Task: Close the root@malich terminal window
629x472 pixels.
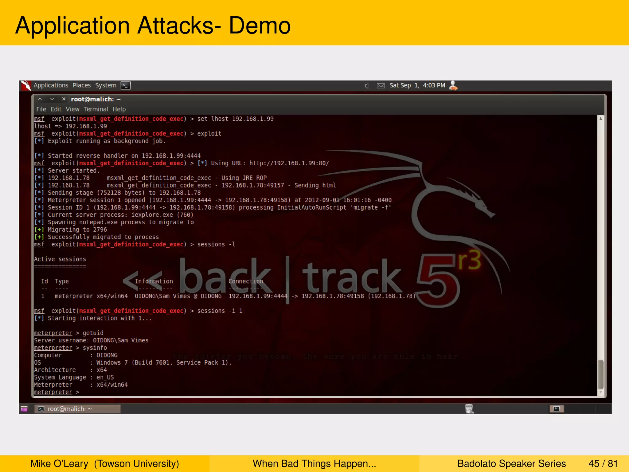Action: pyautogui.click(x=64, y=99)
